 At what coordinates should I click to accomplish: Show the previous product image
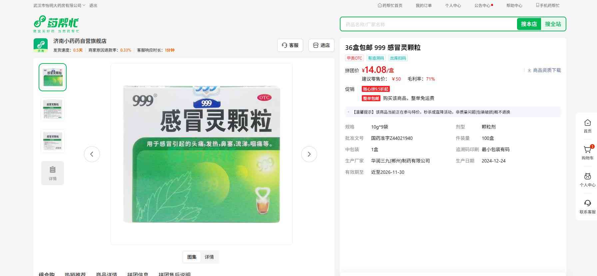[x=92, y=154]
